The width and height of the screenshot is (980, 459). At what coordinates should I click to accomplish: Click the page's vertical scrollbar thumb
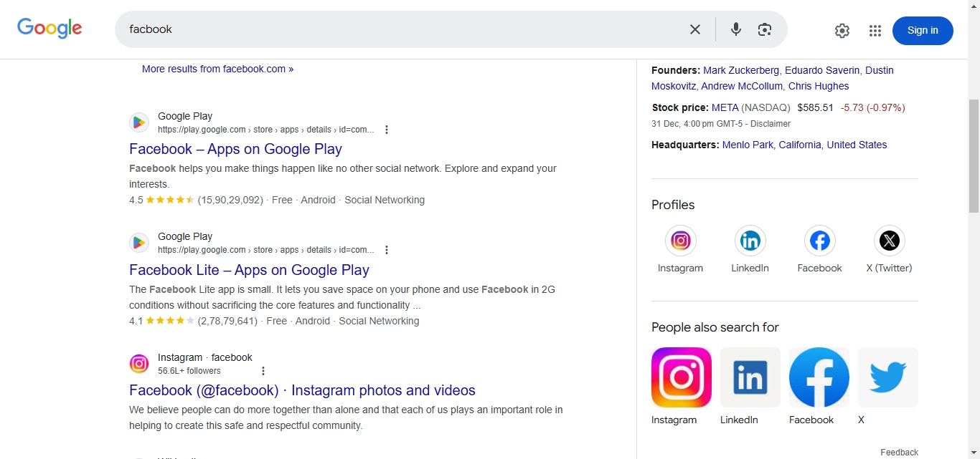click(x=974, y=155)
